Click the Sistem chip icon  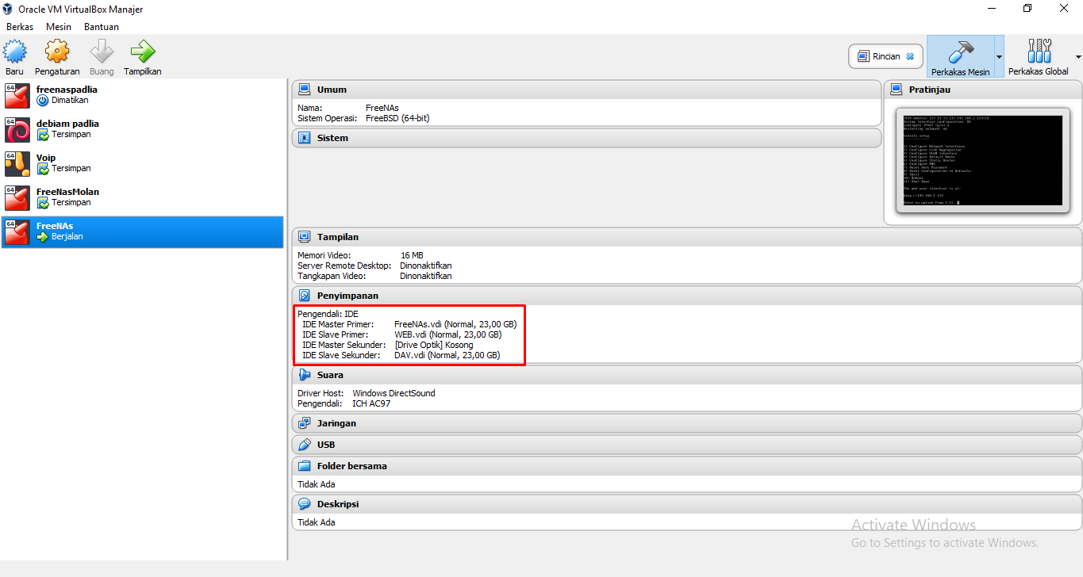click(304, 138)
